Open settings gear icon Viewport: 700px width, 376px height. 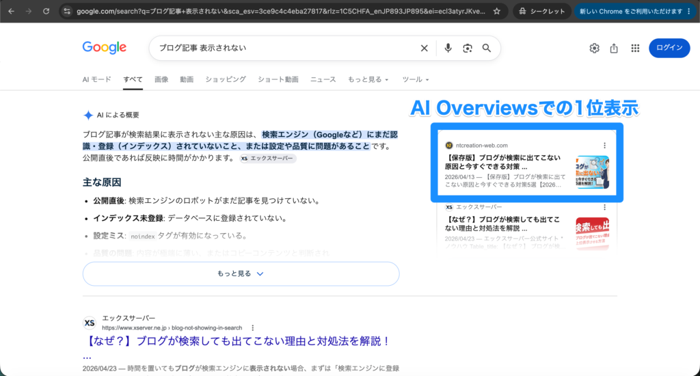point(594,49)
